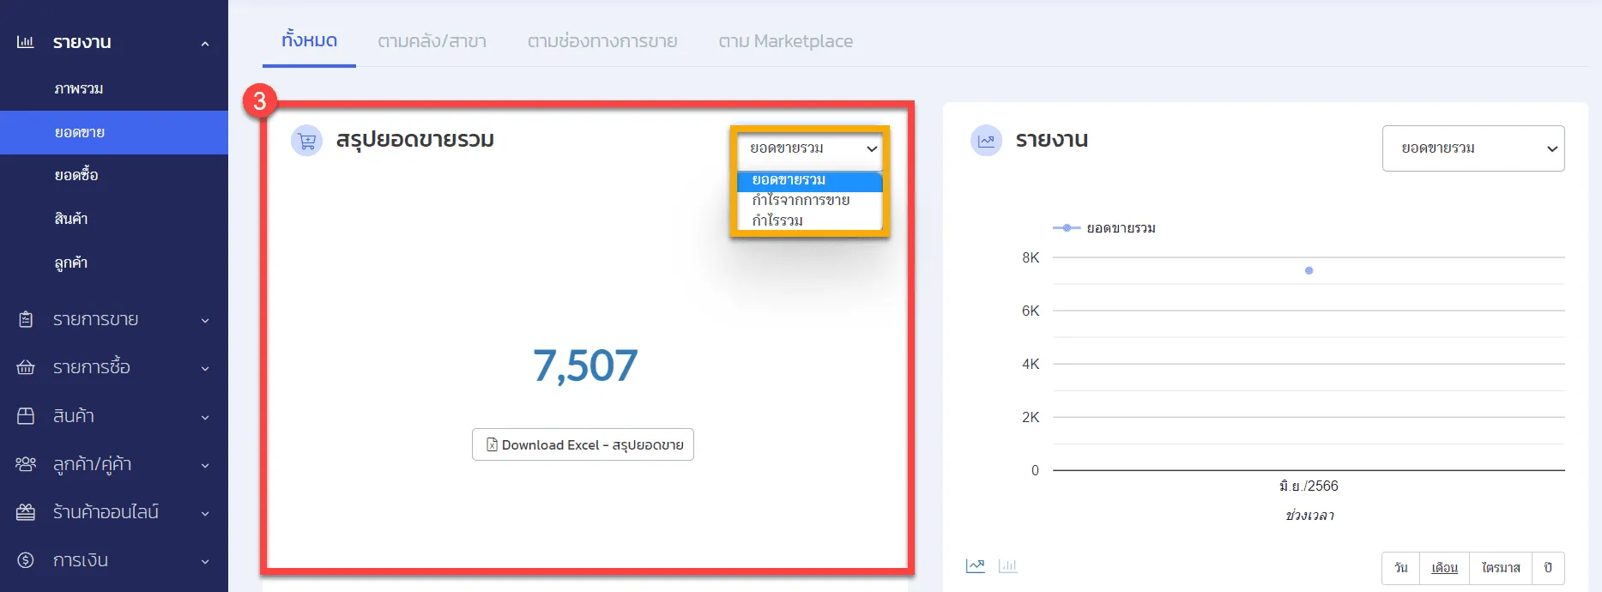This screenshot has width=1602, height=592.
Task: Download Excel สรุปยอดขาย file
Action: tap(583, 444)
